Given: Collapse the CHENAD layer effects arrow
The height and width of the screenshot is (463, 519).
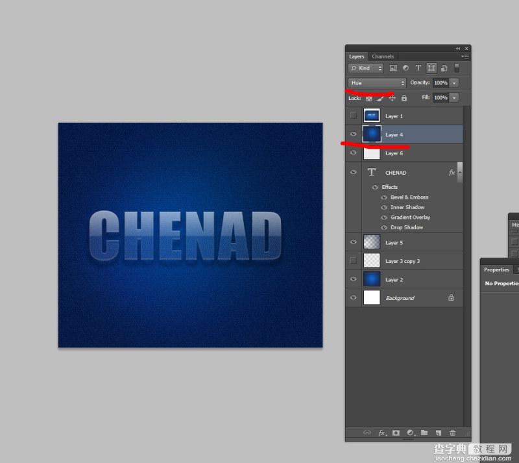Looking at the screenshot, I should (x=460, y=172).
